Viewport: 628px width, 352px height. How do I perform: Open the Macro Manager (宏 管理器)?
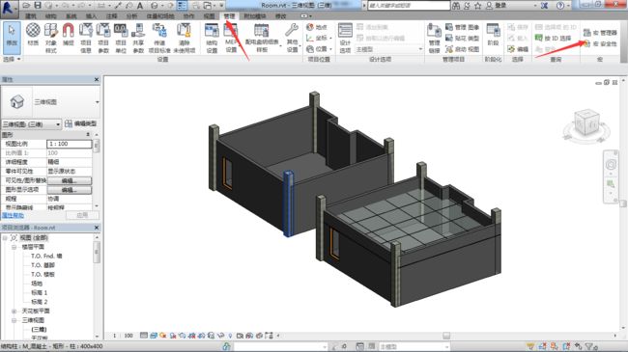pos(600,33)
